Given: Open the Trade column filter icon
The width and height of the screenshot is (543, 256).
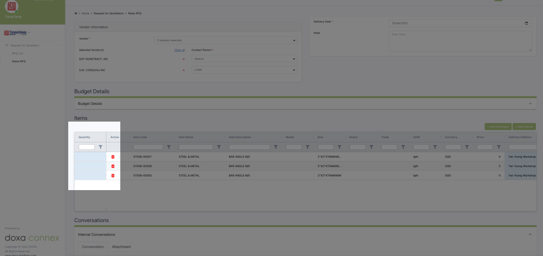Looking at the screenshot, I should tap(403, 147).
